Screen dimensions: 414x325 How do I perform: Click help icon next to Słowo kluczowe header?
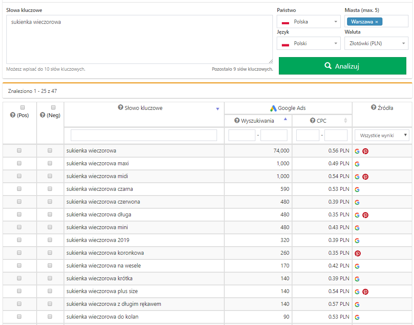[x=120, y=108]
